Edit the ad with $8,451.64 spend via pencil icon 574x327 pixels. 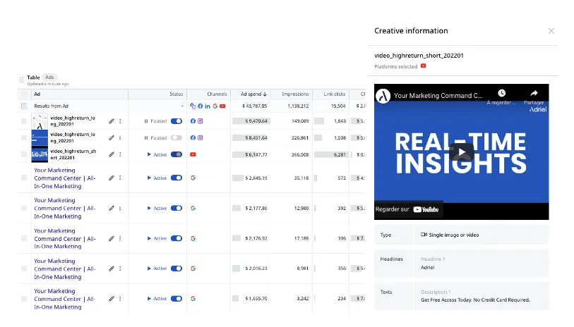point(112,137)
